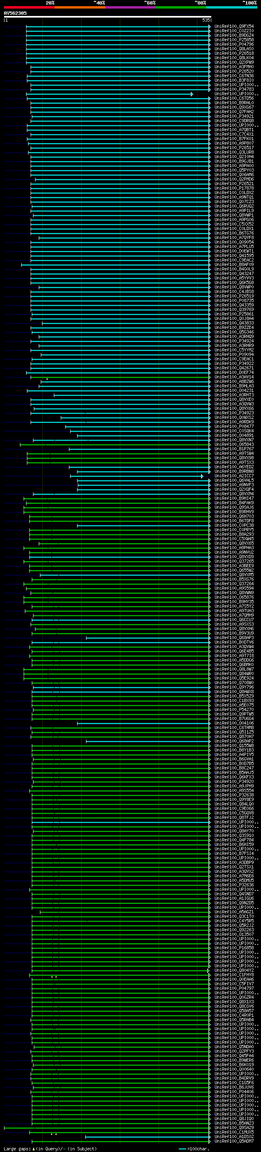The image size is (261, 1152).
Task: Click the UniRef100_Q37265 hit label
Action: (x=234, y=561)
